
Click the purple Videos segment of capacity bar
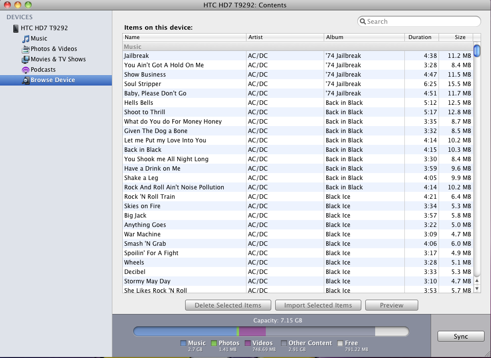coord(252,331)
